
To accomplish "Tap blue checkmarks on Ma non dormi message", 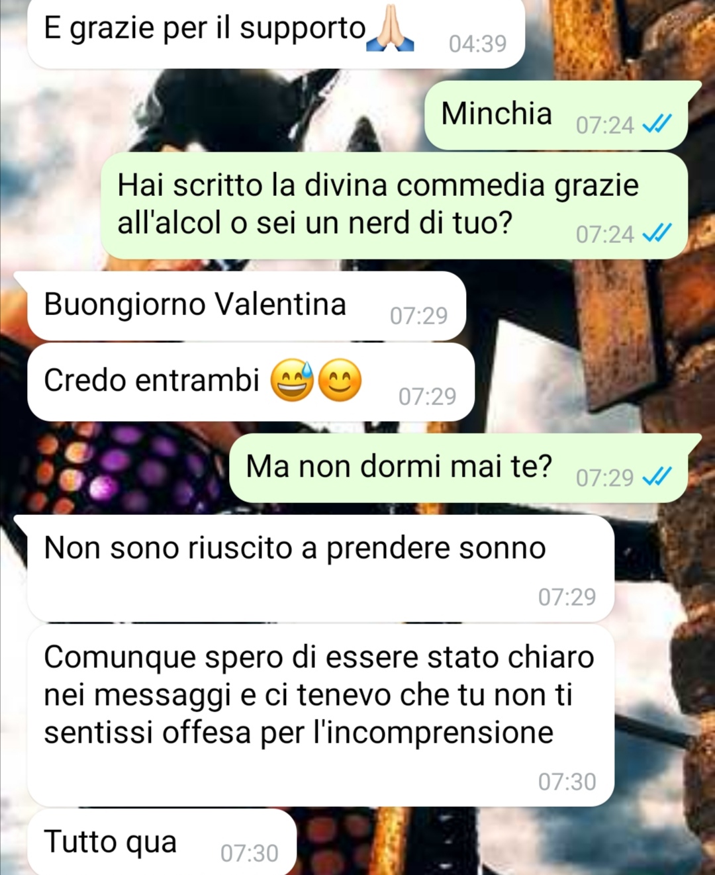I will pos(657,477).
